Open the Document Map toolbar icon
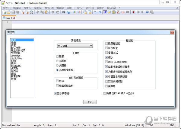 coord(114,12)
